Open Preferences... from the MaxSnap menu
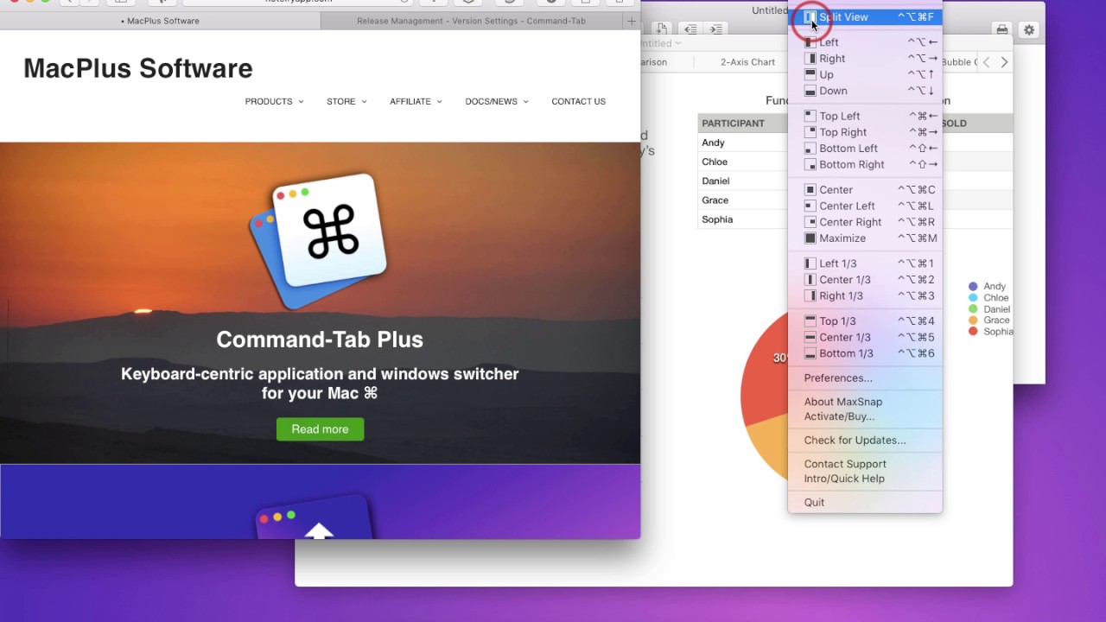Screen dimensions: 1106x622 (x=865, y=378)
